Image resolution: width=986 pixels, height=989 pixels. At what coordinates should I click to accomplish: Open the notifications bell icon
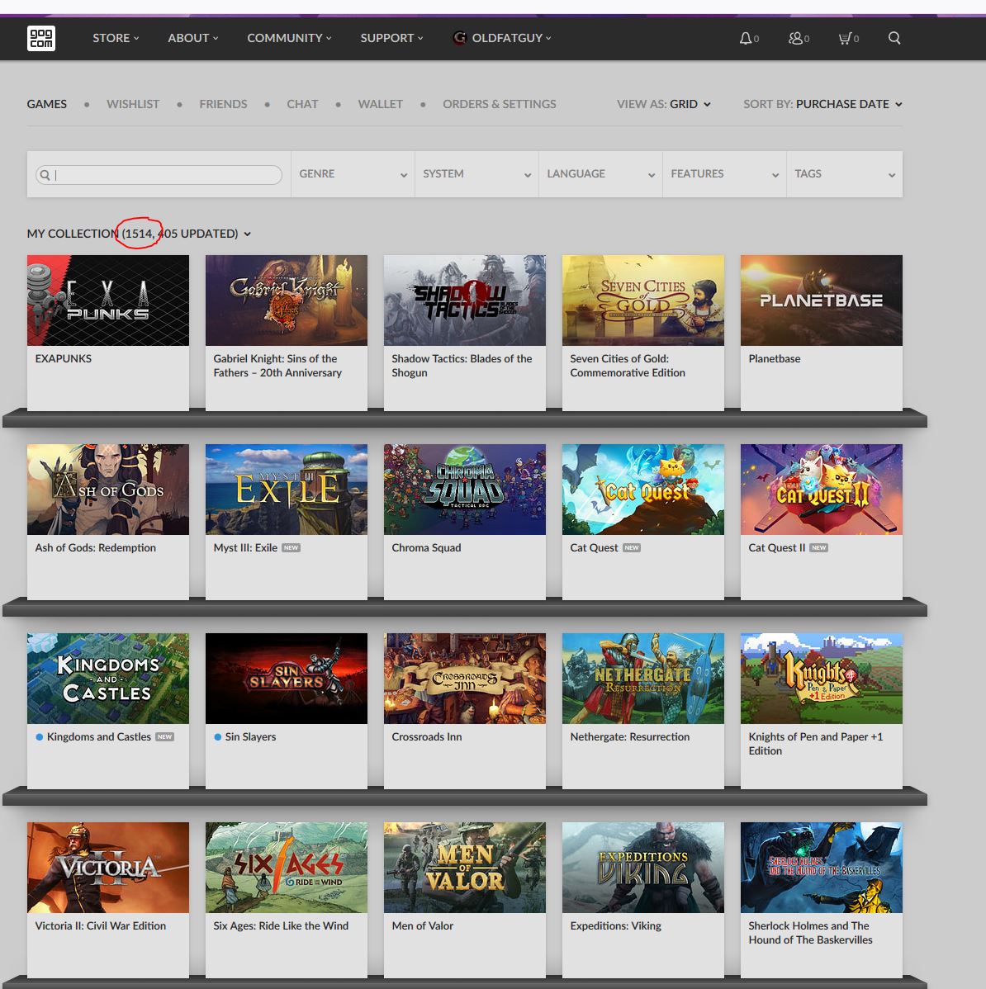[x=746, y=39]
